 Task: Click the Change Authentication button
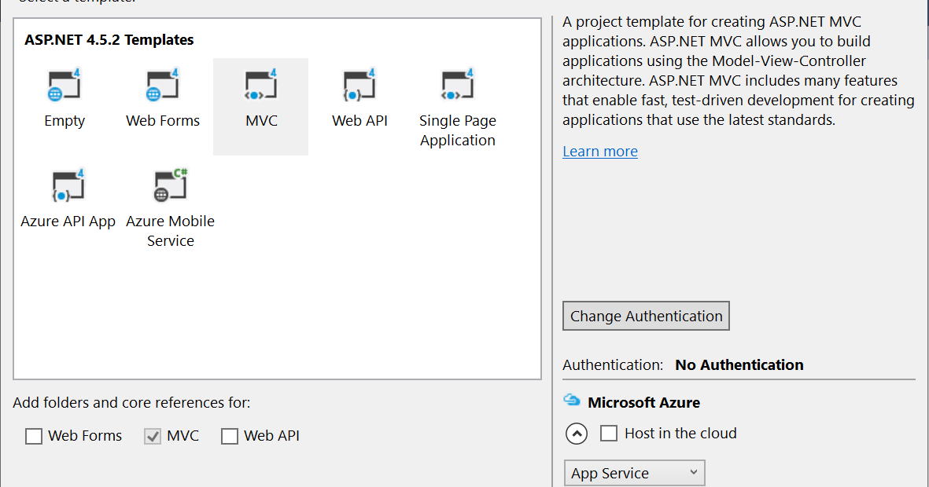(x=647, y=316)
